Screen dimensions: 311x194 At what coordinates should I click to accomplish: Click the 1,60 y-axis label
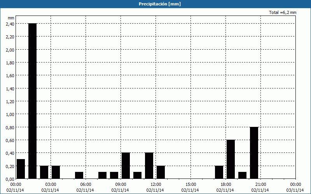10,76
